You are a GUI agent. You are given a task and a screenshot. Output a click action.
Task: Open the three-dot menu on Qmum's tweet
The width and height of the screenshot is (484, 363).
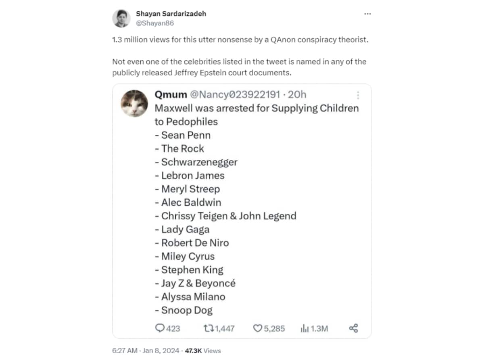358,95
